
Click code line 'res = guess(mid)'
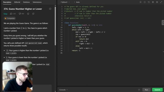pyautogui.click(x=83, y=34)
